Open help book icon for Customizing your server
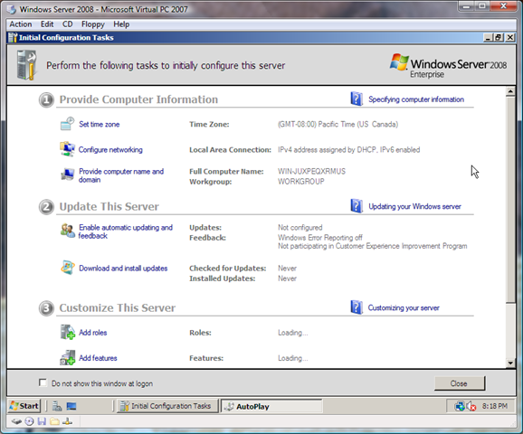Screen dimensions: 523x434 click(x=357, y=307)
